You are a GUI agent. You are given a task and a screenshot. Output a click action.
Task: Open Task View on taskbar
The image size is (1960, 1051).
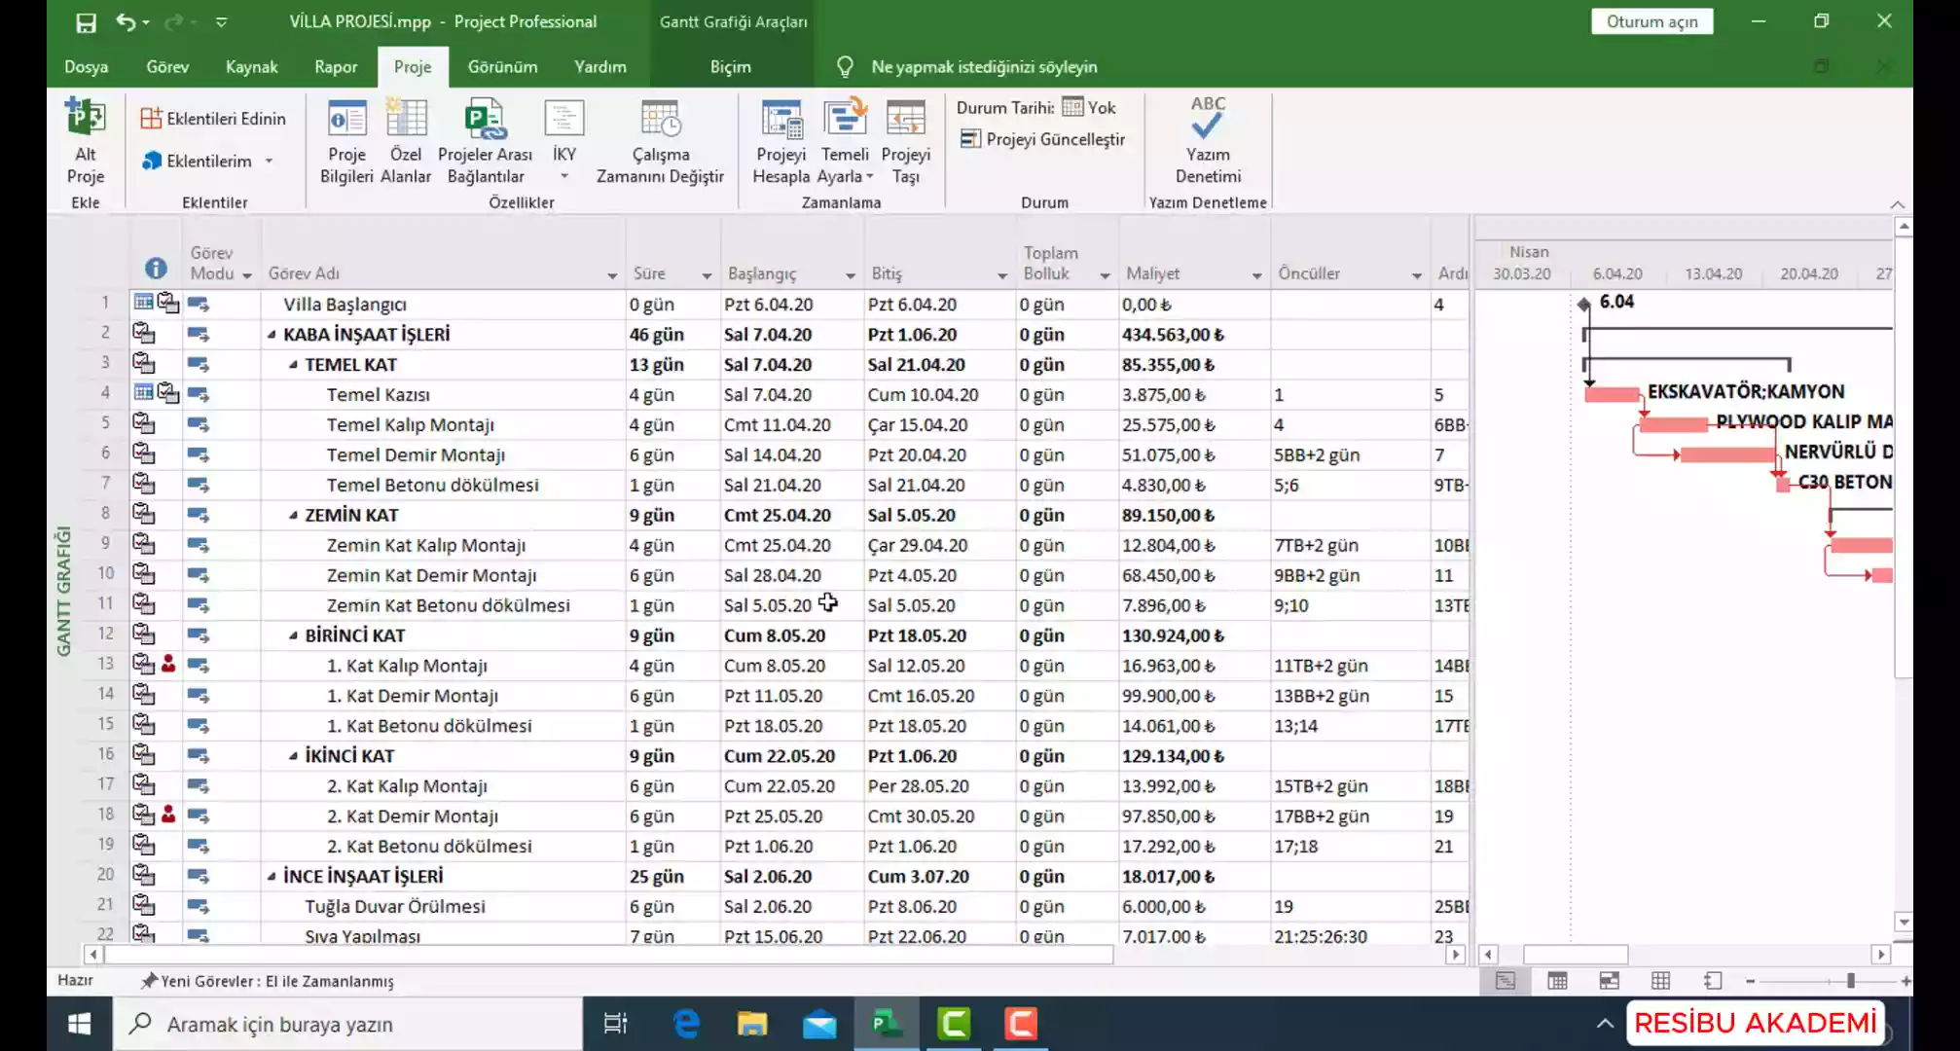click(615, 1024)
